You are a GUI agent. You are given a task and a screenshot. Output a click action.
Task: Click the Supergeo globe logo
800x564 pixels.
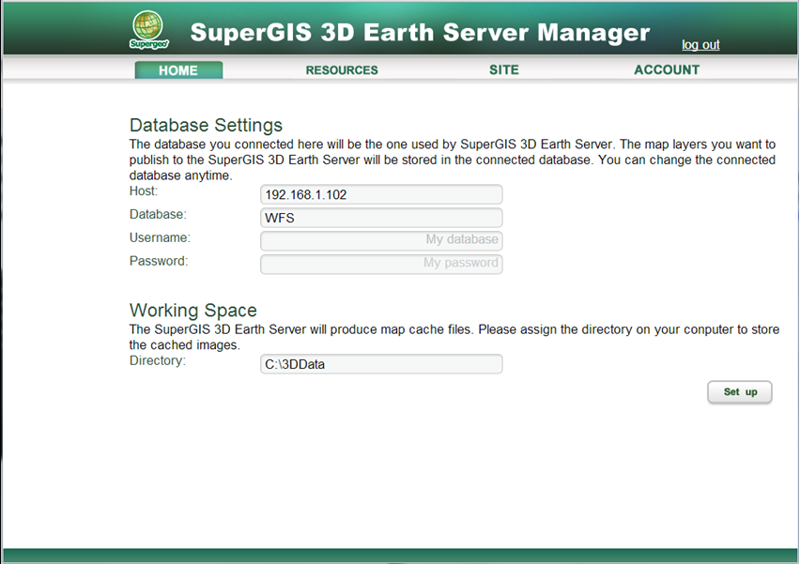pyautogui.click(x=148, y=28)
